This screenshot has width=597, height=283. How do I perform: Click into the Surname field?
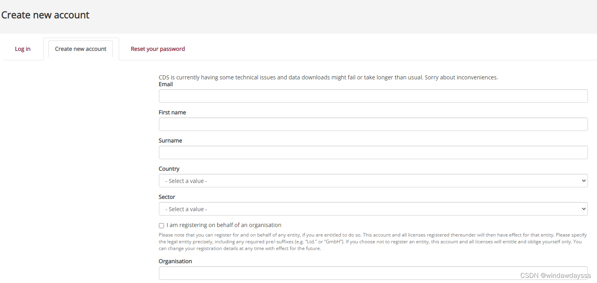tap(373, 152)
